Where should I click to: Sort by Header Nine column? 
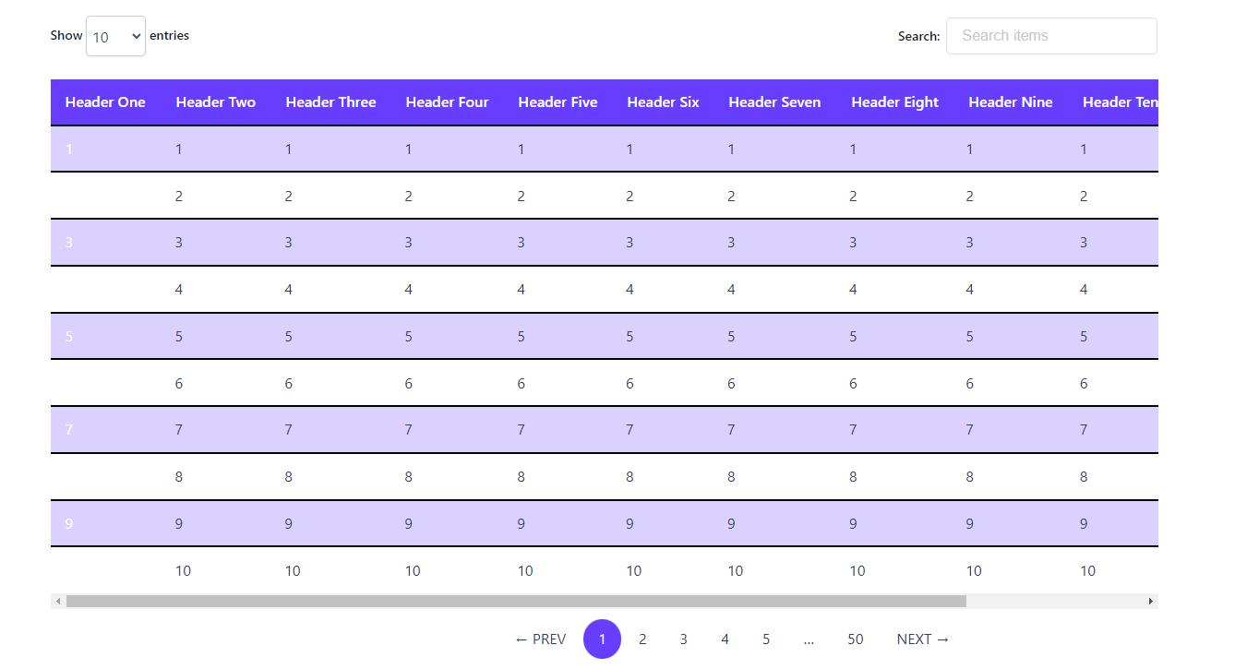tap(1010, 102)
